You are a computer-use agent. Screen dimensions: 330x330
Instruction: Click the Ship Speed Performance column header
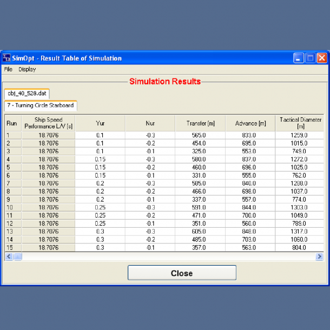click(48, 123)
